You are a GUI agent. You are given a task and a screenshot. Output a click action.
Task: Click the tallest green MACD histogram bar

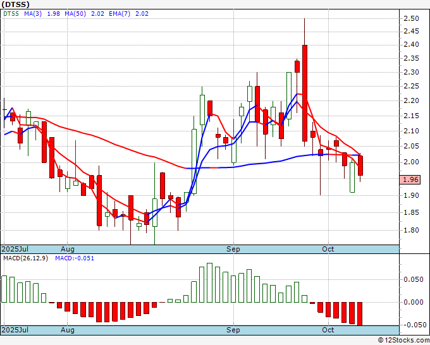click(x=209, y=283)
